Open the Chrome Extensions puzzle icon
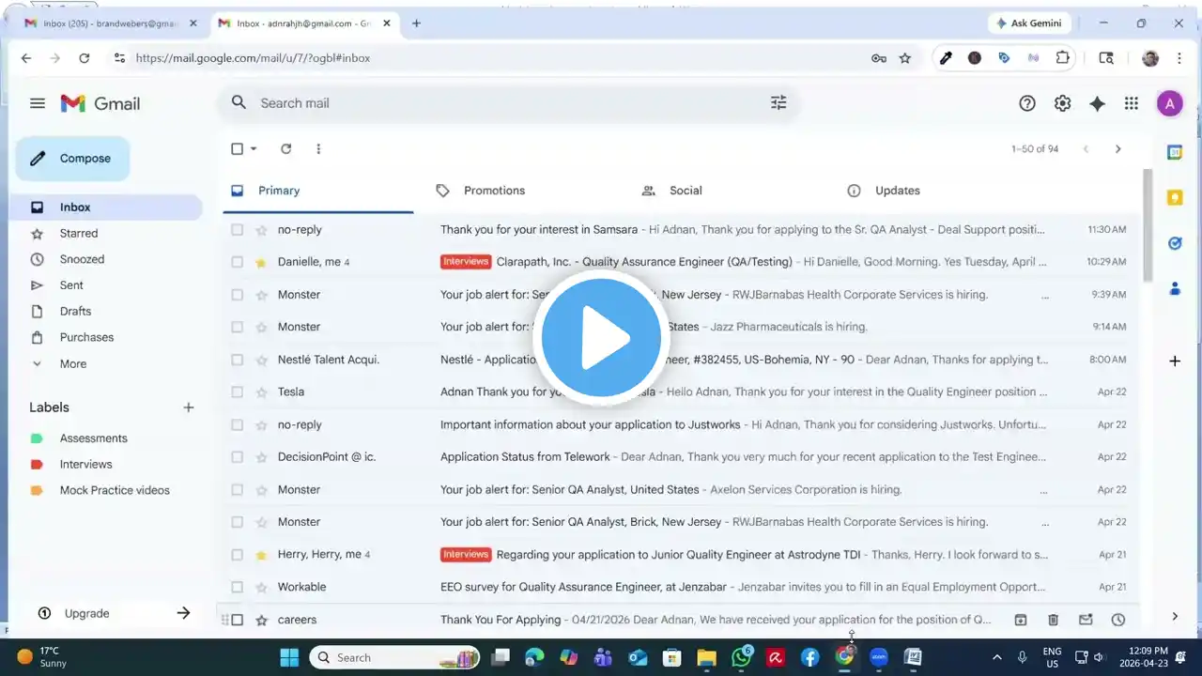 point(1063,58)
